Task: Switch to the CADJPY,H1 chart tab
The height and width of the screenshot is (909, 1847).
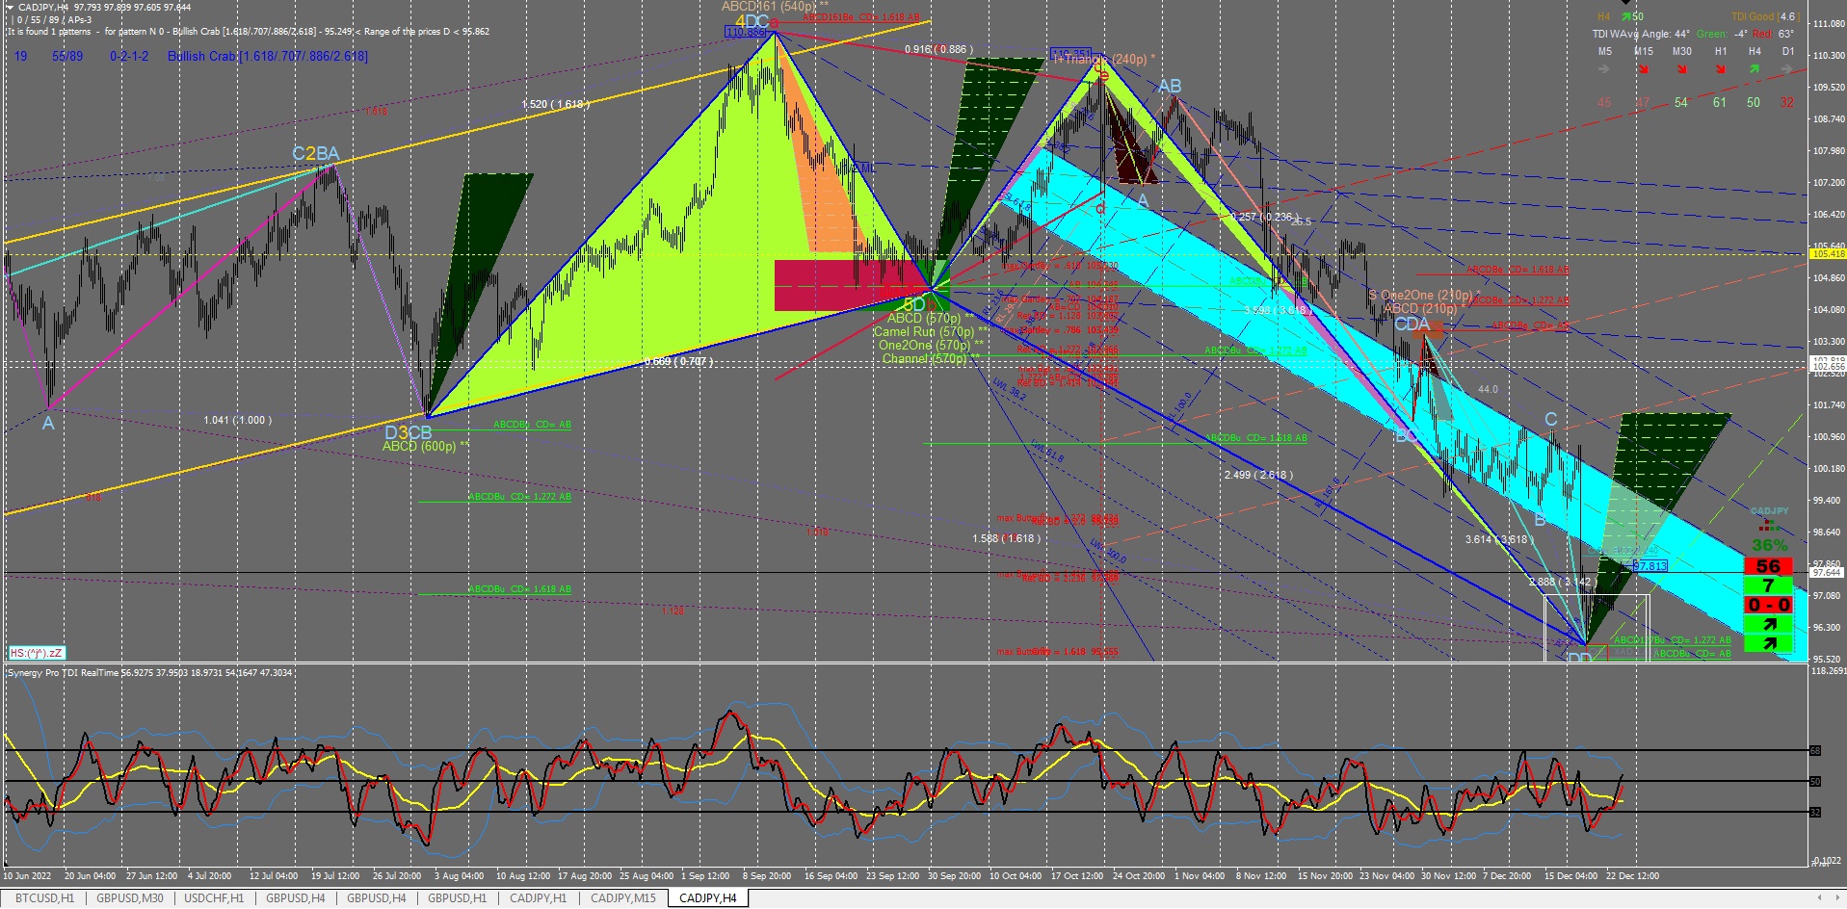Action: coord(538,898)
